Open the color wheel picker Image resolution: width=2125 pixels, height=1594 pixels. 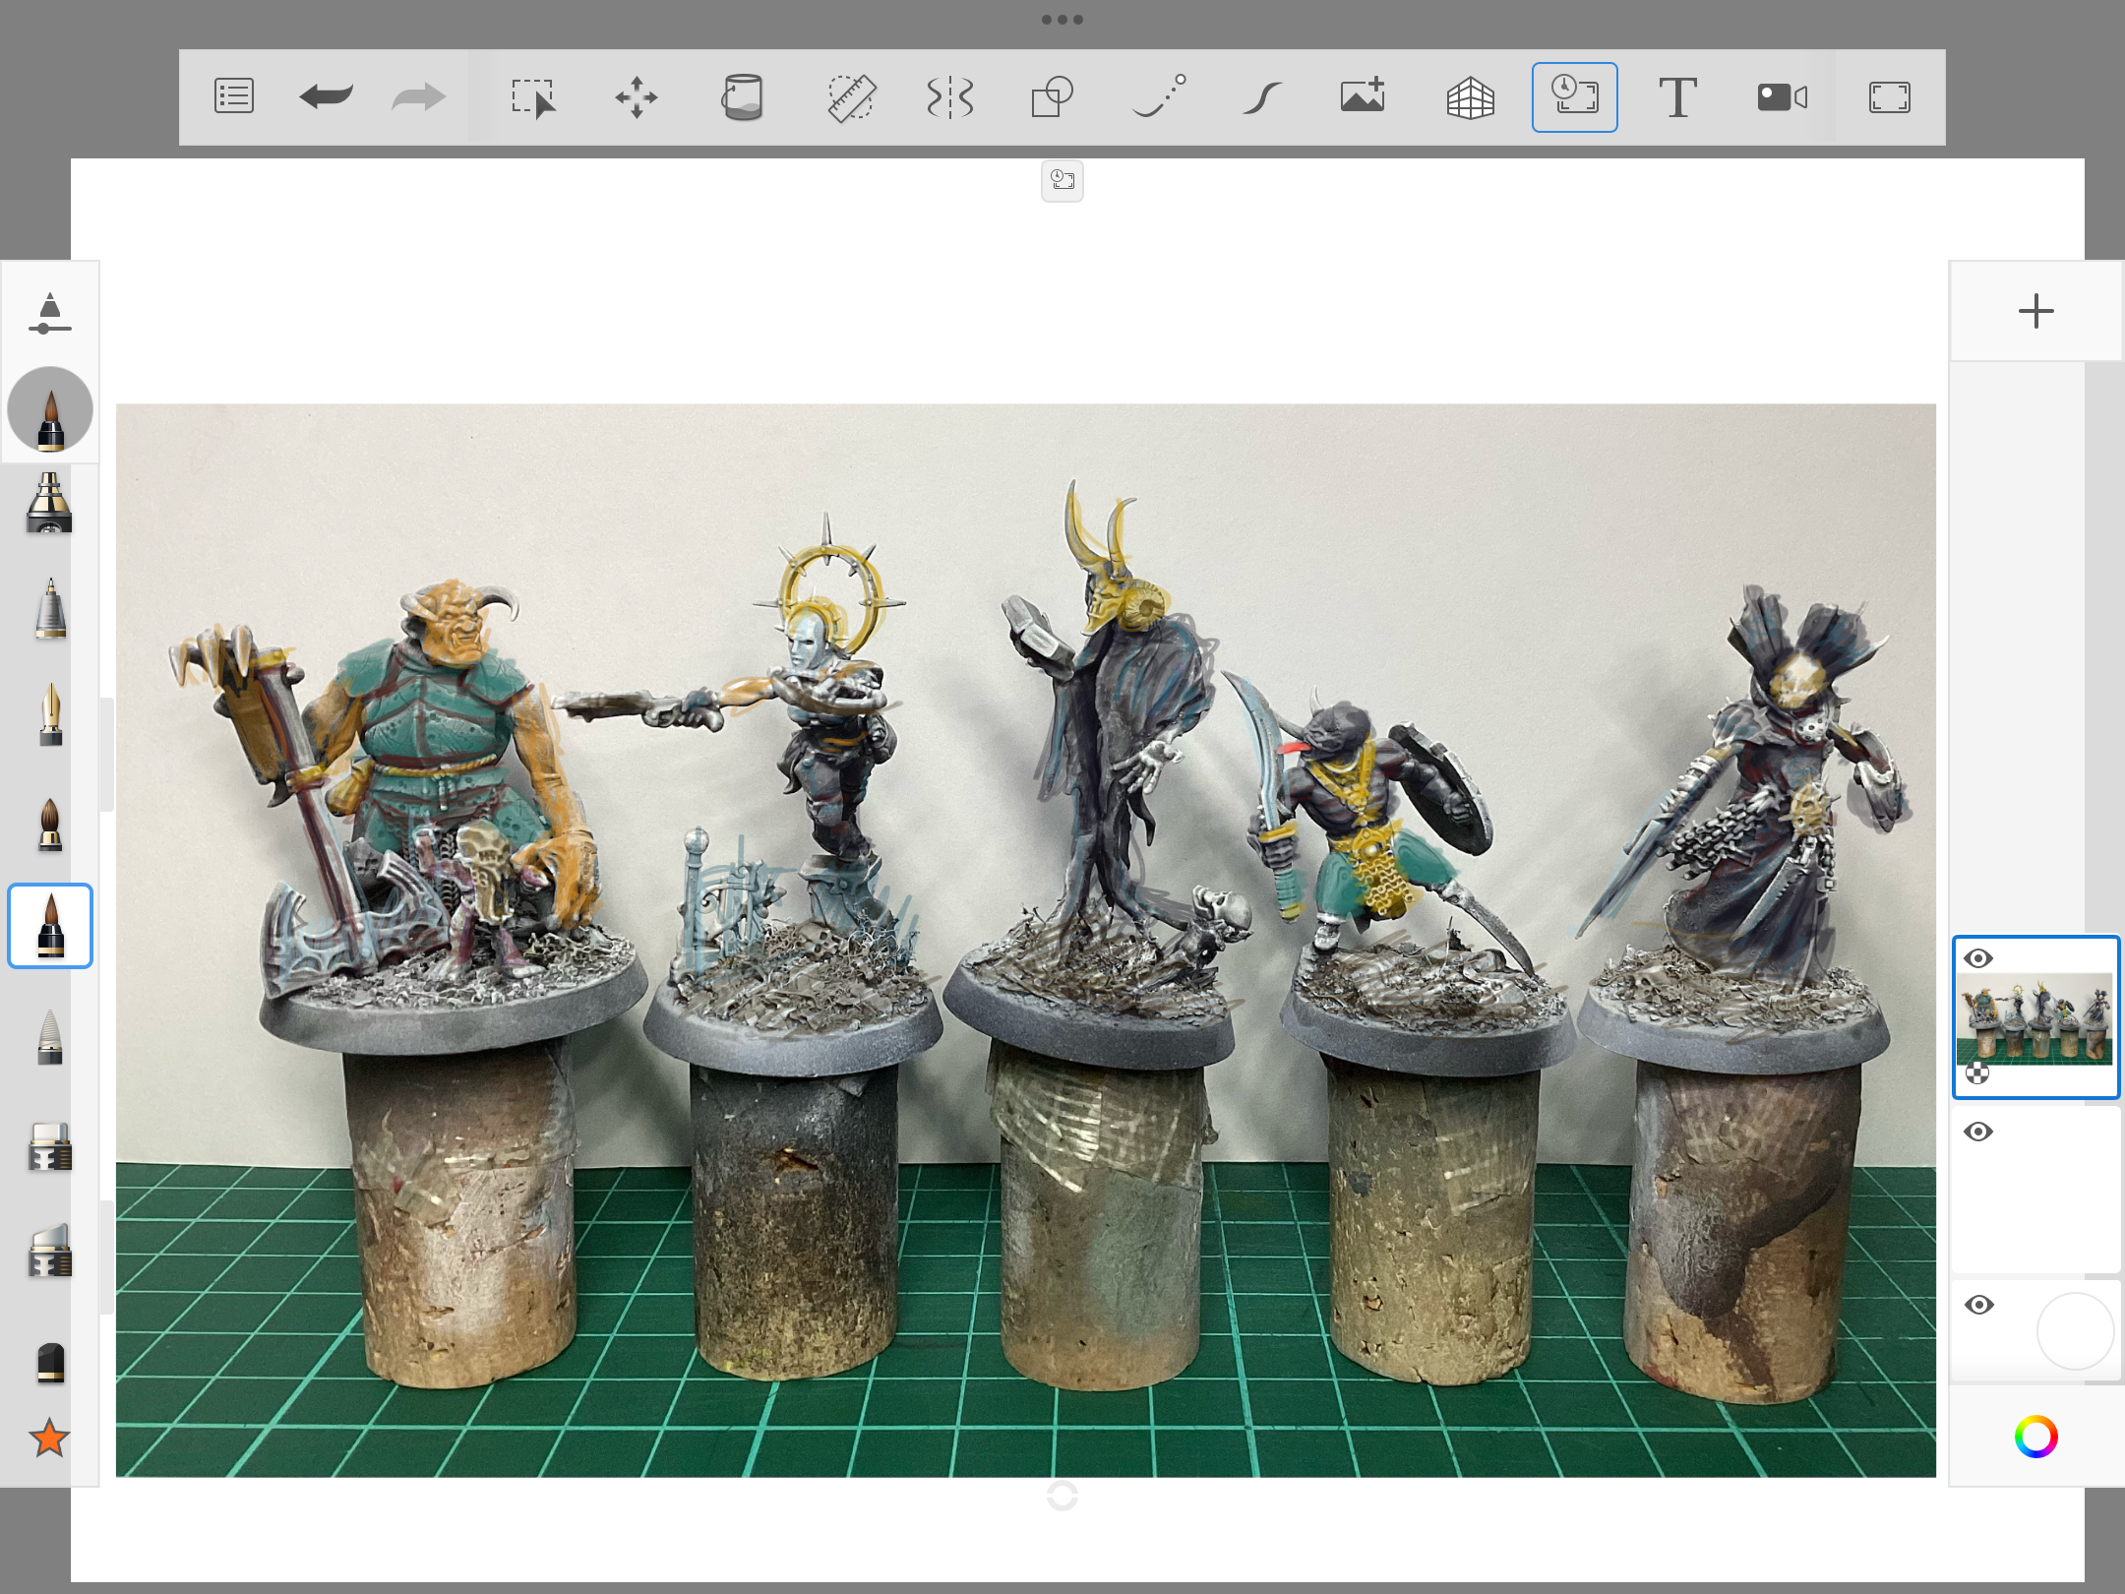coord(2035,1437)
